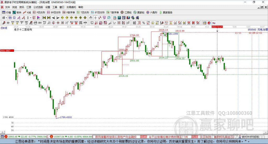The width and height of the screenshot is (268, 144).
Task: Open the 文件 menu
Action: pyautogui.click(x=7, y=7)
